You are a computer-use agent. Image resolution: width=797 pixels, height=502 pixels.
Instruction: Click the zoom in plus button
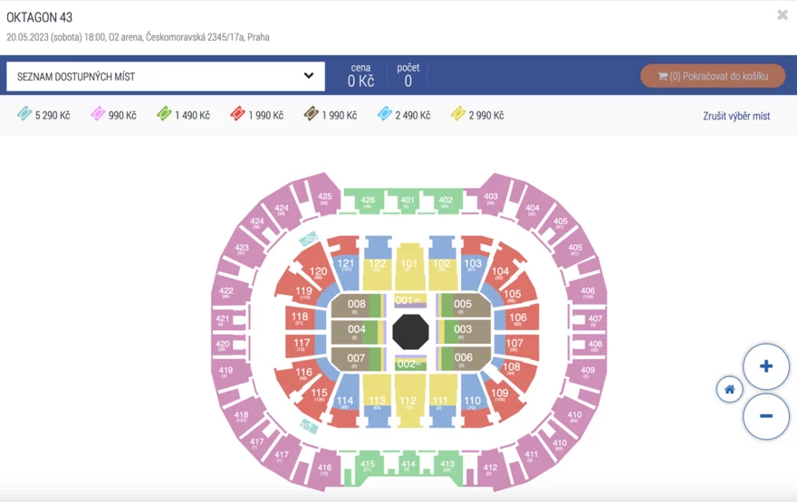766,366
